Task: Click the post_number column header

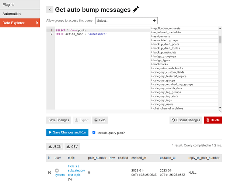Action: [97, 158]
